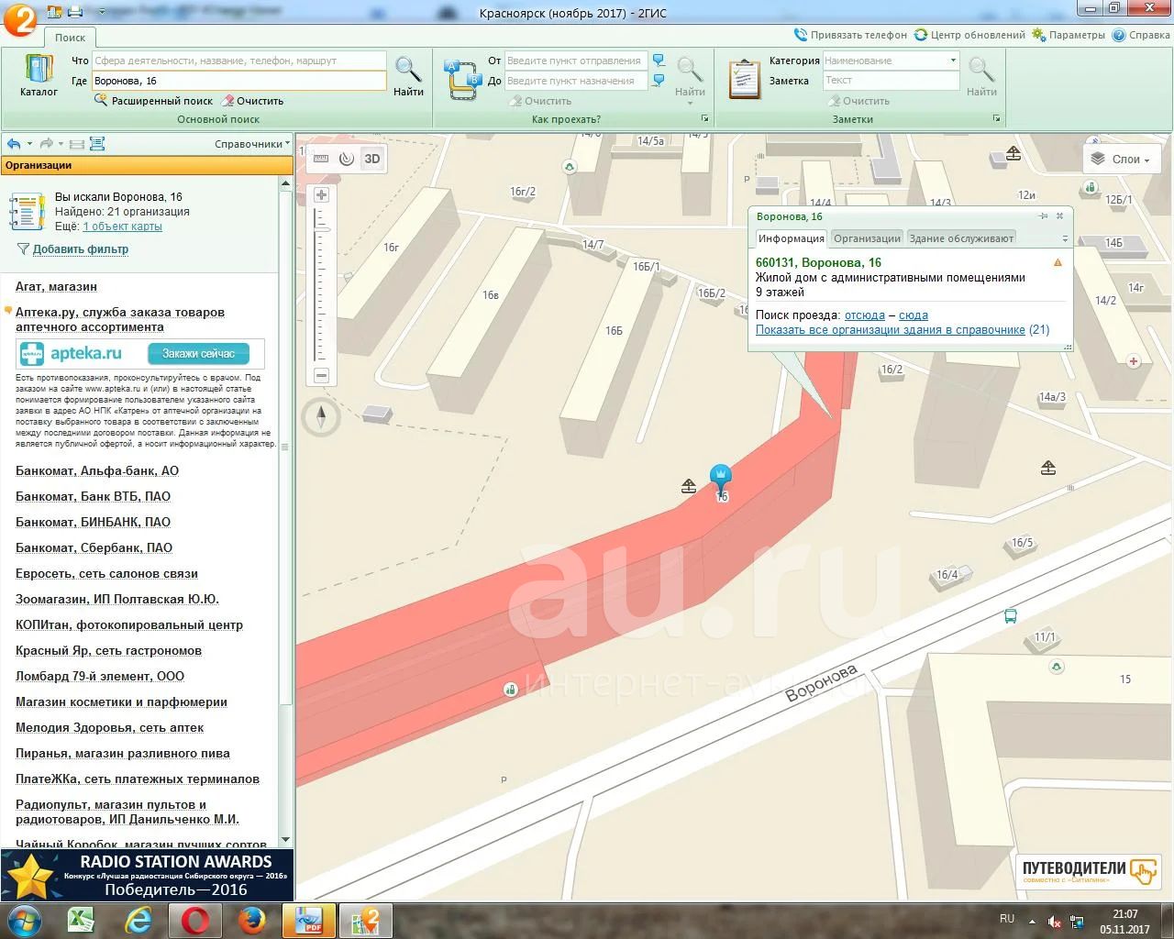
Task: Open Банкомат, Сбербанк, ПАО entry
Action: [94, 547]
